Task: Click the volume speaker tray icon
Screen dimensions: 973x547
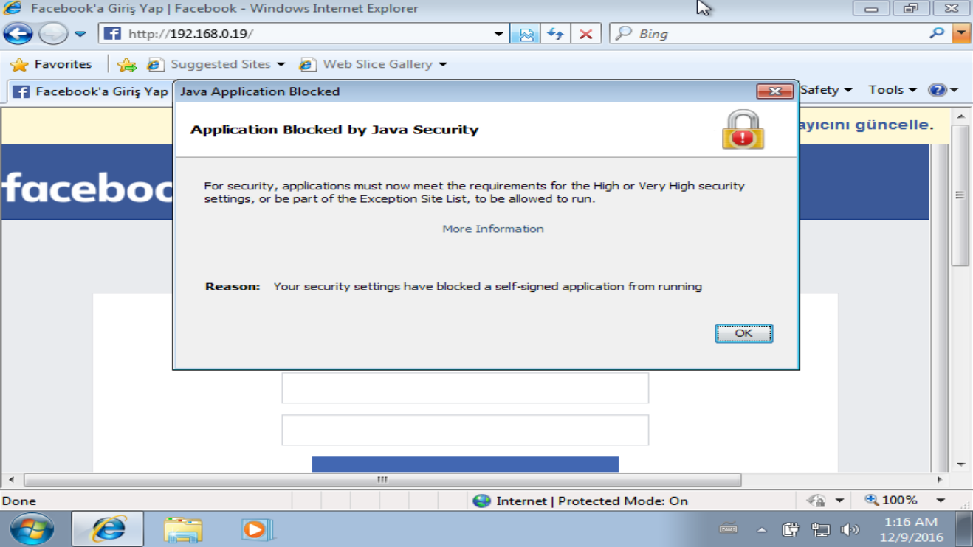Action: coord(850,529)
